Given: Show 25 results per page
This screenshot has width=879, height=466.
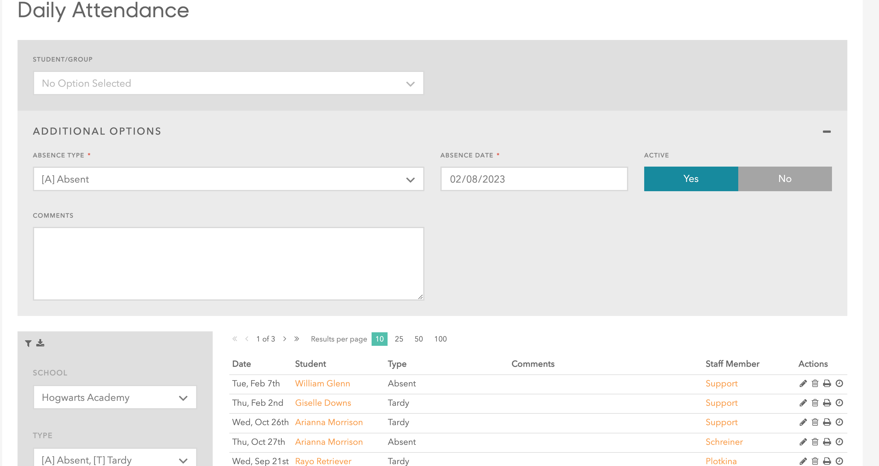Looking at the screenshot, I should pyautogui.click(x=399, y=339).
